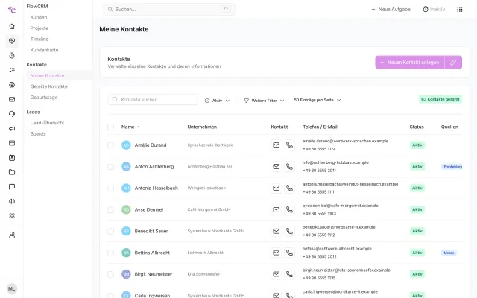Open contact Amélie Durand by name
477x298 pixels.
[151, 145]
